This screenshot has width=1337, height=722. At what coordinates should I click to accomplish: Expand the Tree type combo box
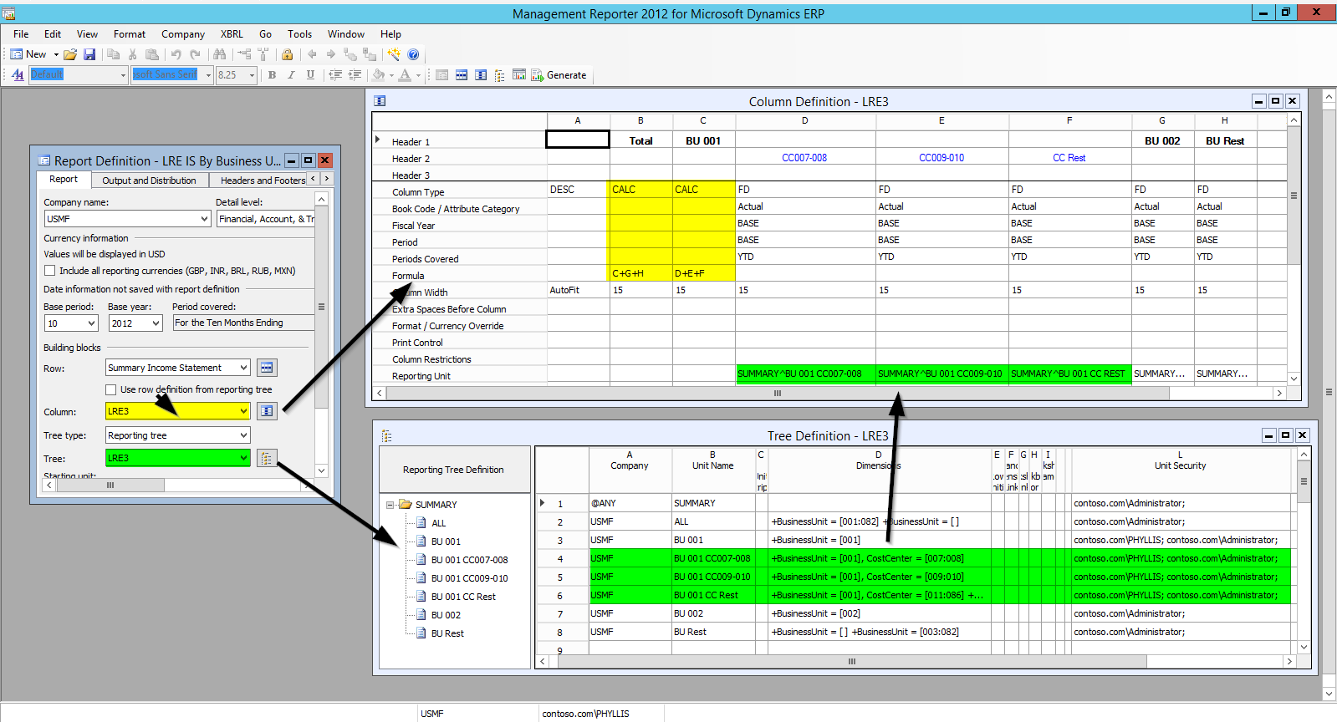pyautogui.click(x=243, y=435)
